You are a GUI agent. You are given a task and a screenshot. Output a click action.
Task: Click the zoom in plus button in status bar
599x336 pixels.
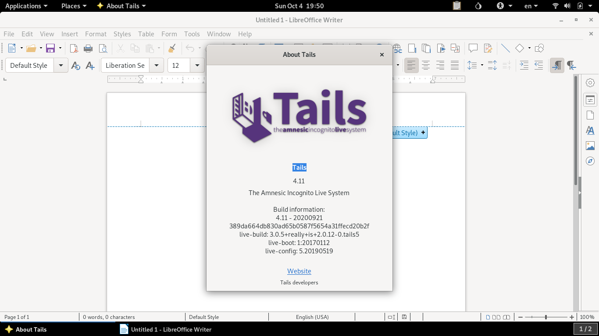click(572, 317)
